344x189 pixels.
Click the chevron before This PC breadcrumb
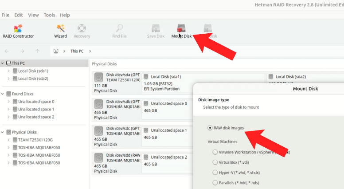[x=64, y=51]
